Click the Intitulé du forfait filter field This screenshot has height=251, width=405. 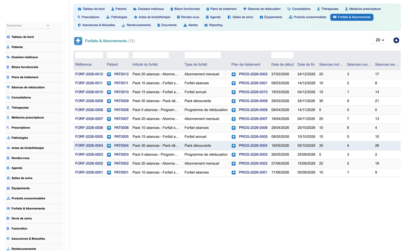point(151,55)
